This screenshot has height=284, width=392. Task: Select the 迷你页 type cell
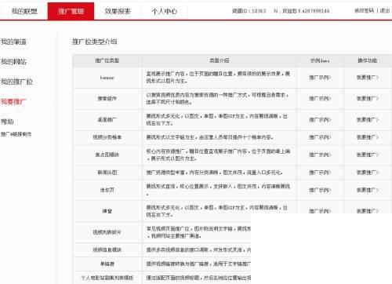click(107, 190)
